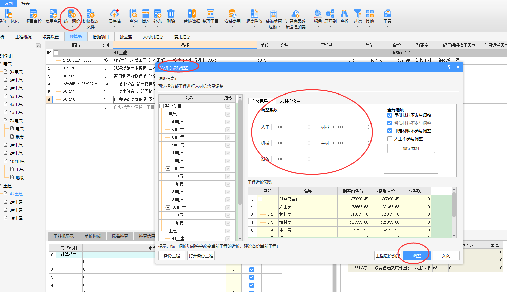
Task: Switch to the 人材机含量 tab
Action: tap(290, 101)
